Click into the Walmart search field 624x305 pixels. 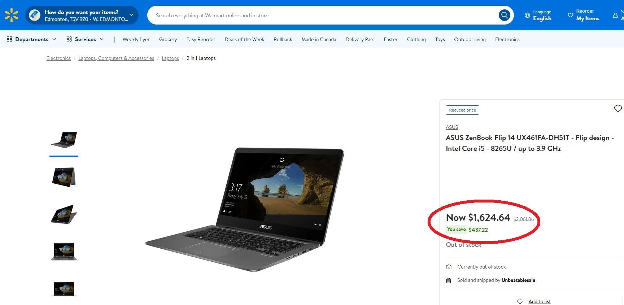click(x=321, y=16)
